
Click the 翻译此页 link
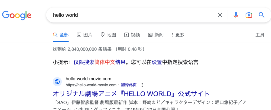click(x=129, y=85)
